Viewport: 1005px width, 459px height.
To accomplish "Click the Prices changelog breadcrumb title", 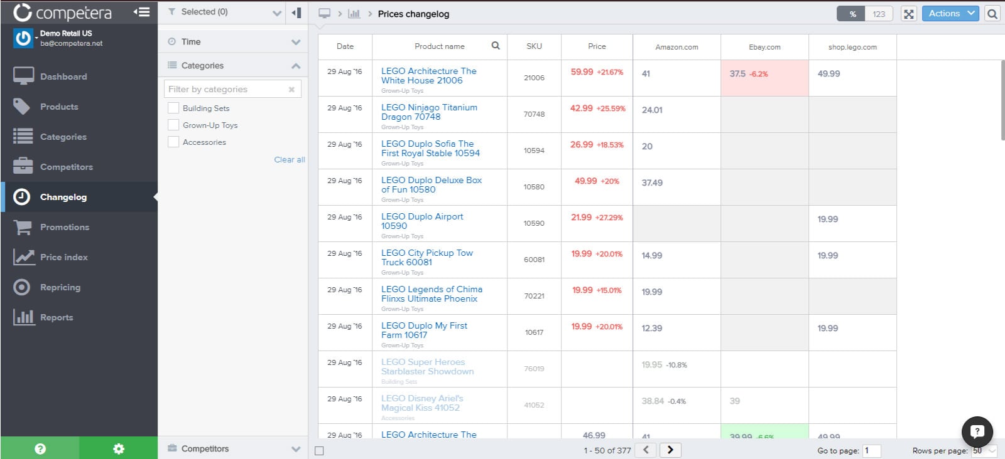I will [413, 14].
